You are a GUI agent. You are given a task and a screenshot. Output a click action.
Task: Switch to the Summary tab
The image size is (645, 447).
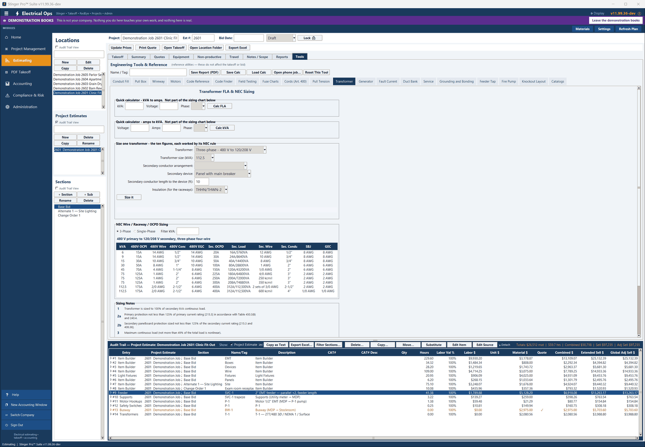138,57
